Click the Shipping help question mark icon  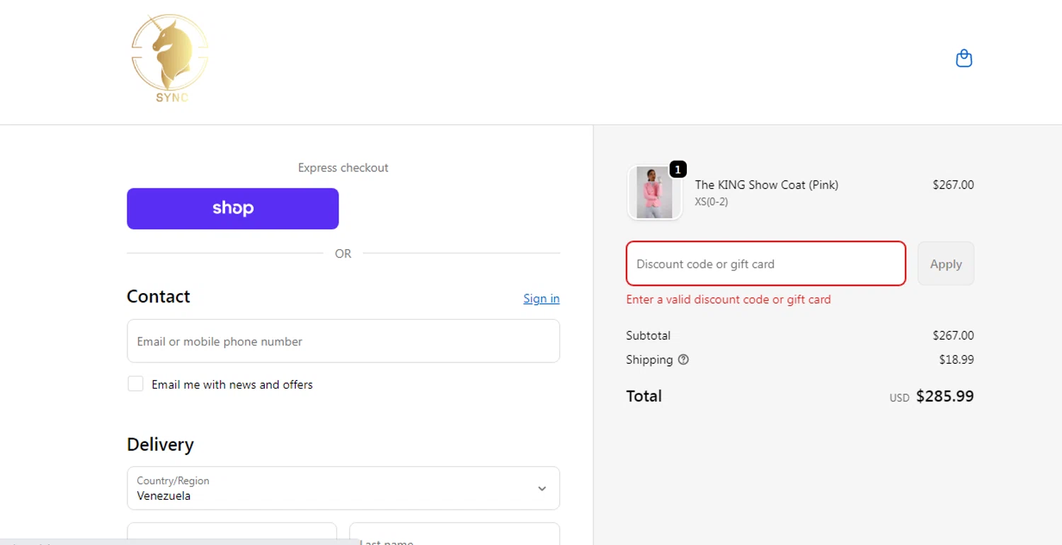(683, 360)
